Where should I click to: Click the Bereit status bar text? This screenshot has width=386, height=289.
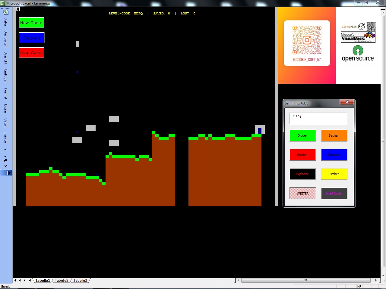click(6, 287)
